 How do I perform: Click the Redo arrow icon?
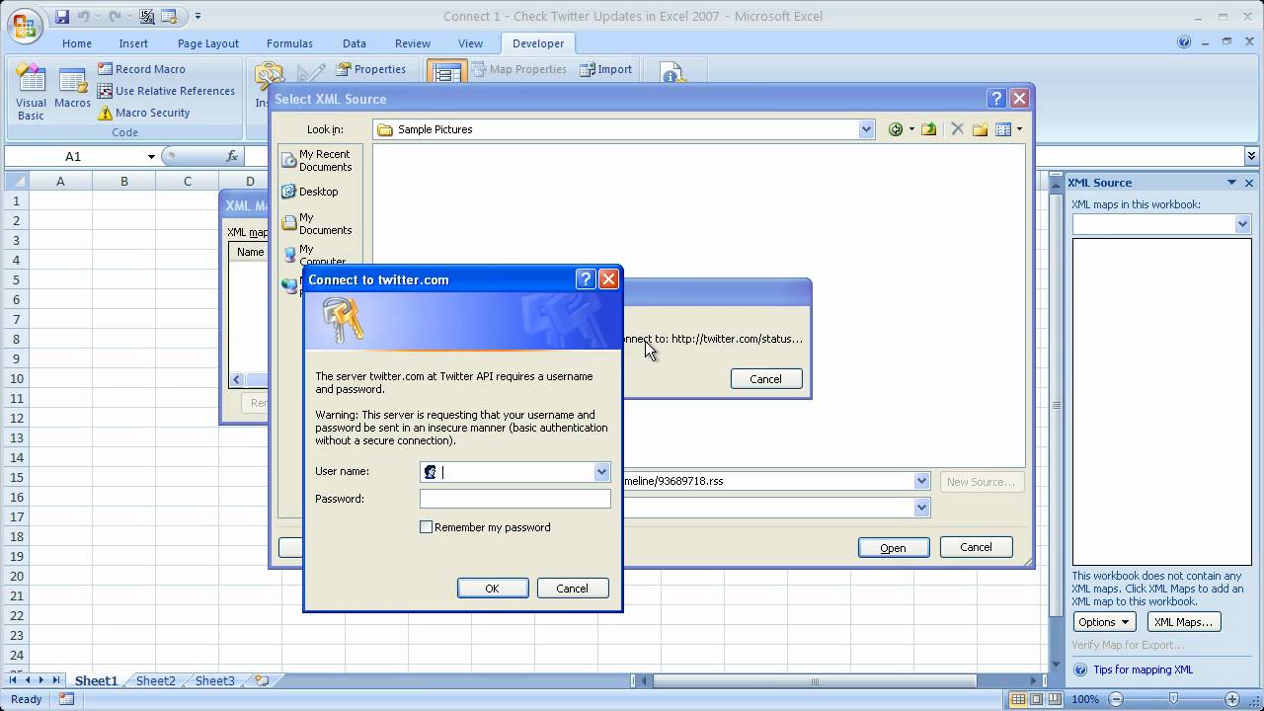pyautogui.click(x=116, y=17)
